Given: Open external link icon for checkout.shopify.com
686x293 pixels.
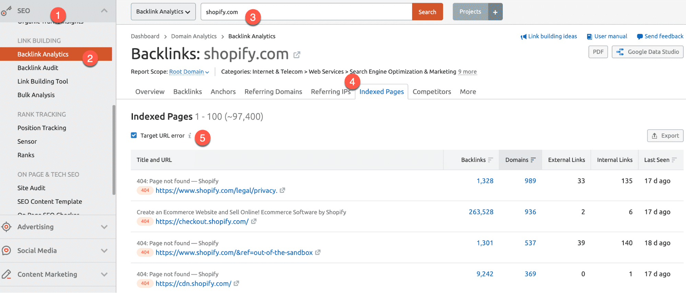Looking at the screenshot, I should [254, 221].
